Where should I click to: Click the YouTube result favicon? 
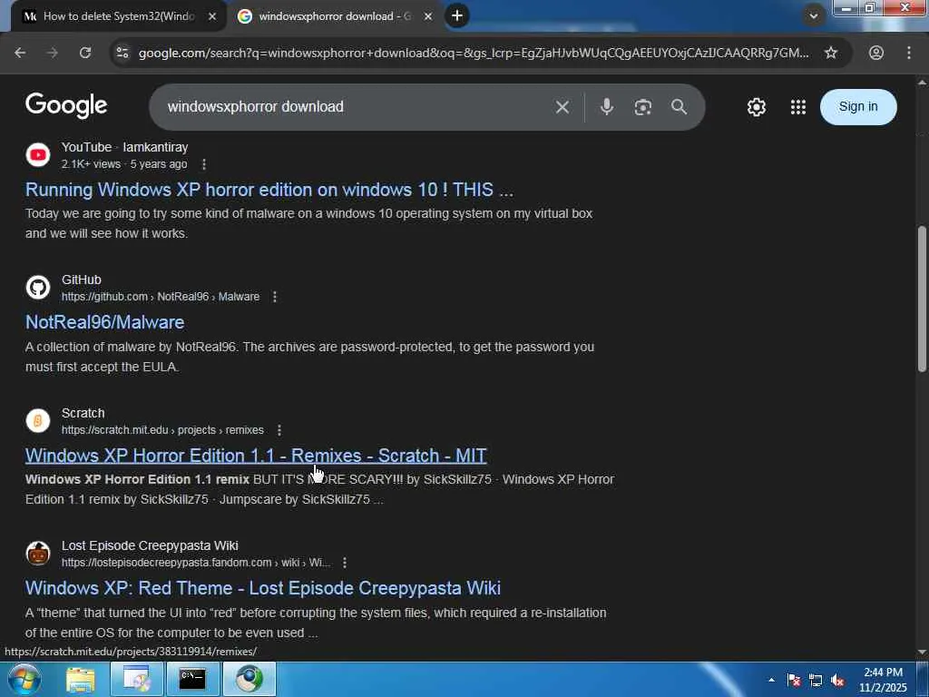coord(38,155)
